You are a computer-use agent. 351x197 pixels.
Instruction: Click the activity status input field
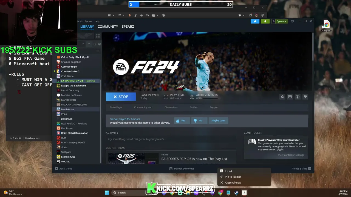click(171, 139)
